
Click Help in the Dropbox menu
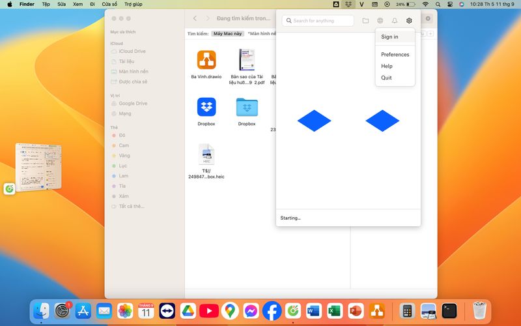[x=387, y=66]
